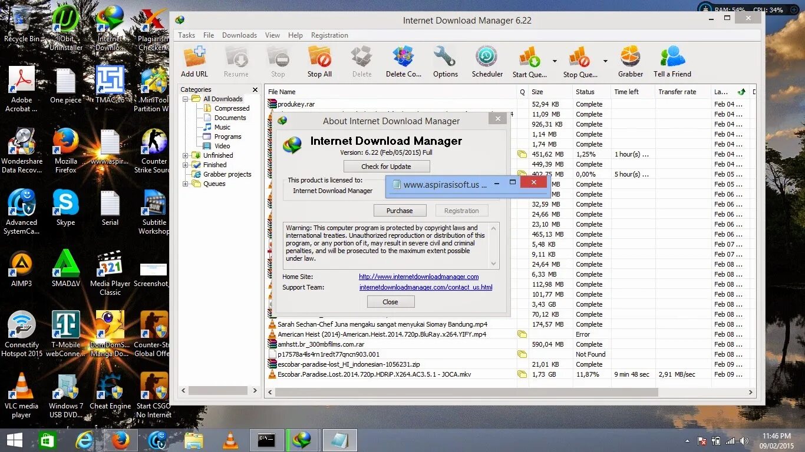Image resolution: width=805 pixels, height=452 pixels.
Task: Sort downloads by Size column header
Action: [550, 92]
